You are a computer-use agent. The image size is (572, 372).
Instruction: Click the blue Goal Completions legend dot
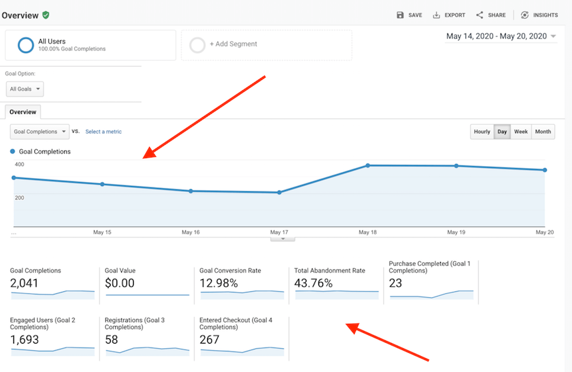(13, 152)
